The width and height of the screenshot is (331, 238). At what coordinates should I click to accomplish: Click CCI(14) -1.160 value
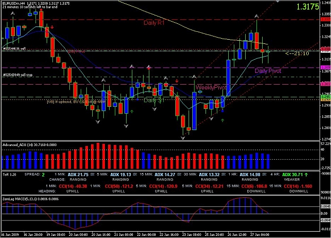point(298,186)
